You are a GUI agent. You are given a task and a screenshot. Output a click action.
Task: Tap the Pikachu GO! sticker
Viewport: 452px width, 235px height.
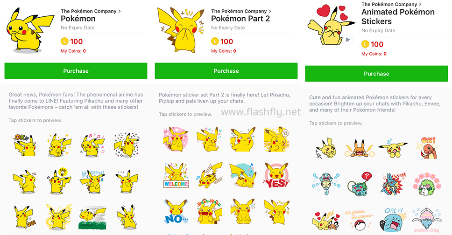click(x=25, y=217)
